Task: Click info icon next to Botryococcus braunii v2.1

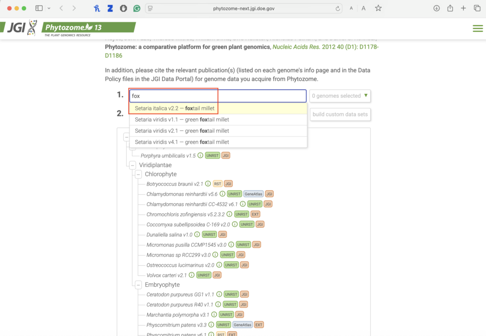Action: point(208,184)
